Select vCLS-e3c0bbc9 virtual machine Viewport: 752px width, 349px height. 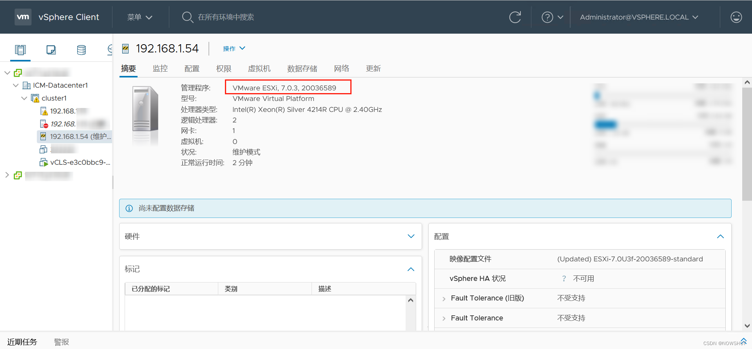(80, 162)
